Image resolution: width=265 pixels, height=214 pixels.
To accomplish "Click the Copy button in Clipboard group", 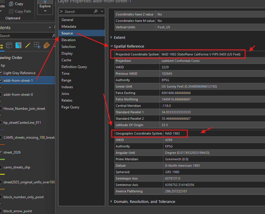I will (16, 4).
